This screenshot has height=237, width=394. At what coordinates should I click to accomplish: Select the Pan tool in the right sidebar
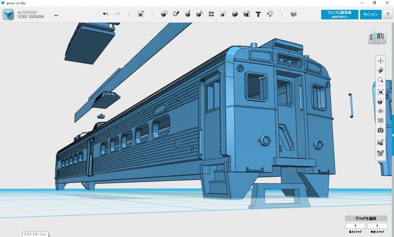click(x=380, y=61)
